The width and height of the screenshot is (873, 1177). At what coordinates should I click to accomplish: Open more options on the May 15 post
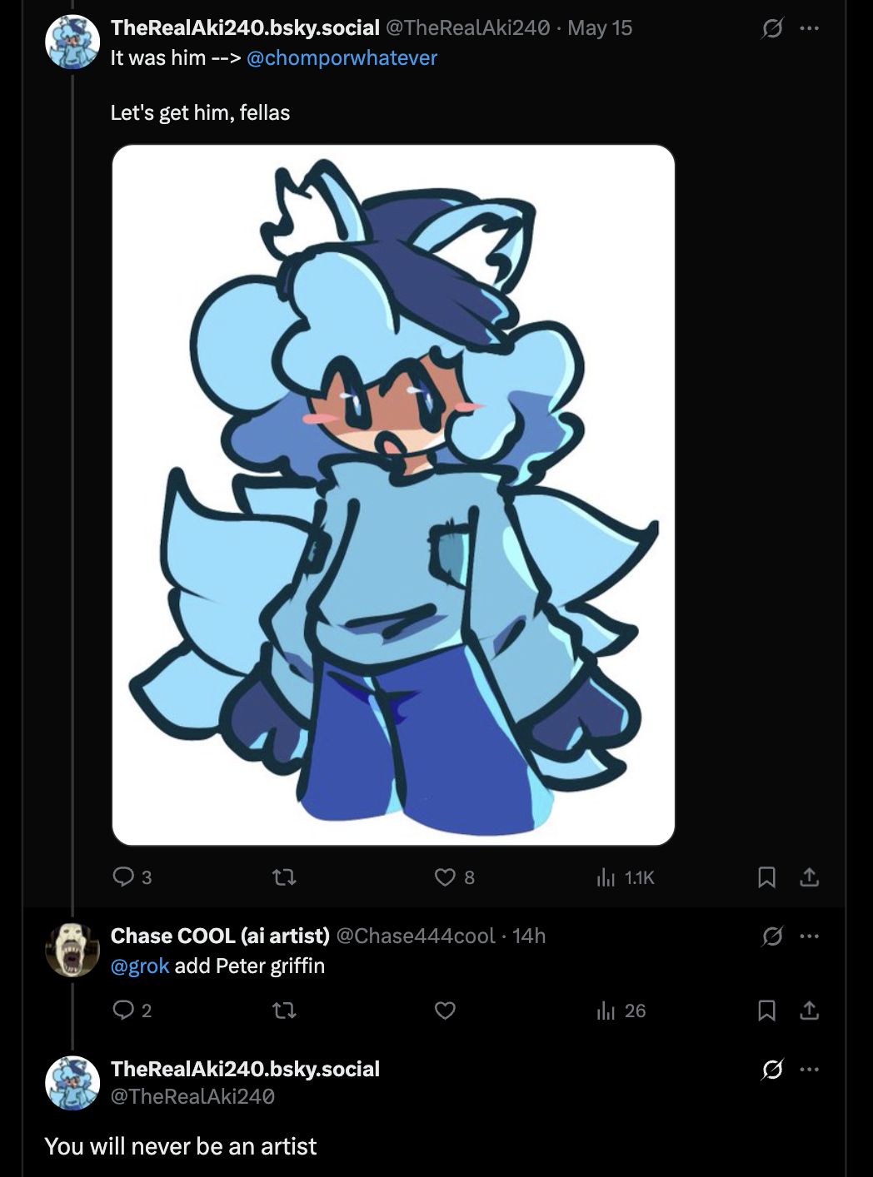809,28
